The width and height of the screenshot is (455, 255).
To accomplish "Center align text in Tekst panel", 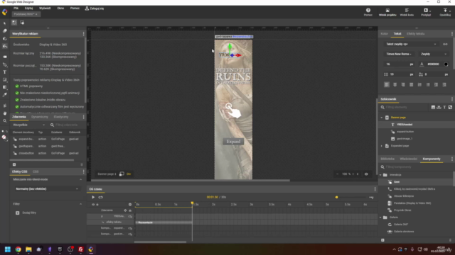I will point(395,85).
